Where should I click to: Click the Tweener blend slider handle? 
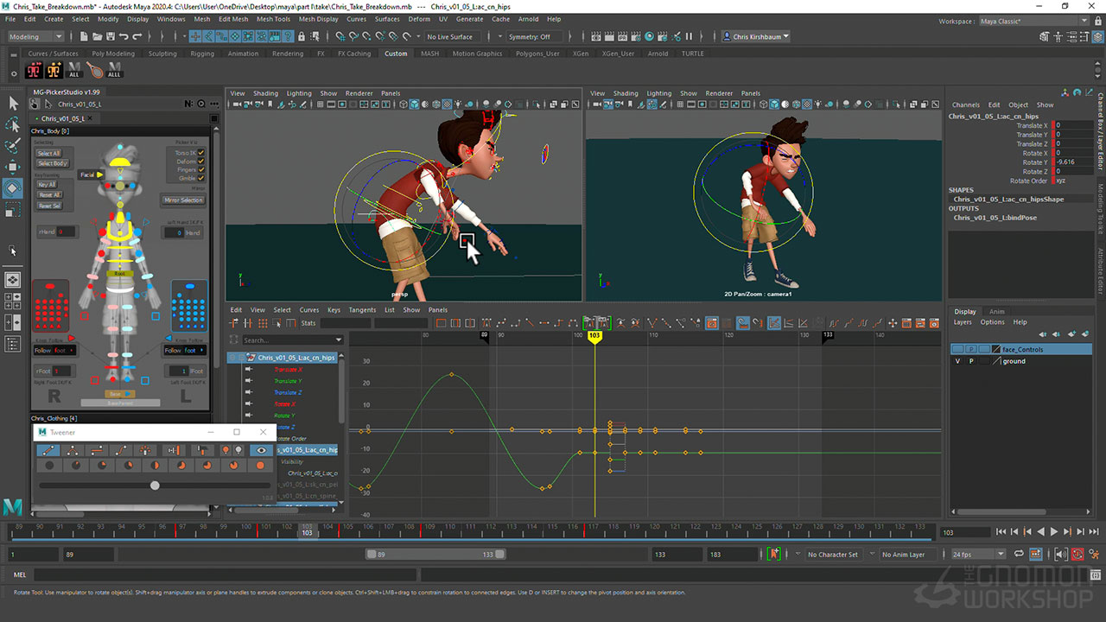[x=155, y=486]
